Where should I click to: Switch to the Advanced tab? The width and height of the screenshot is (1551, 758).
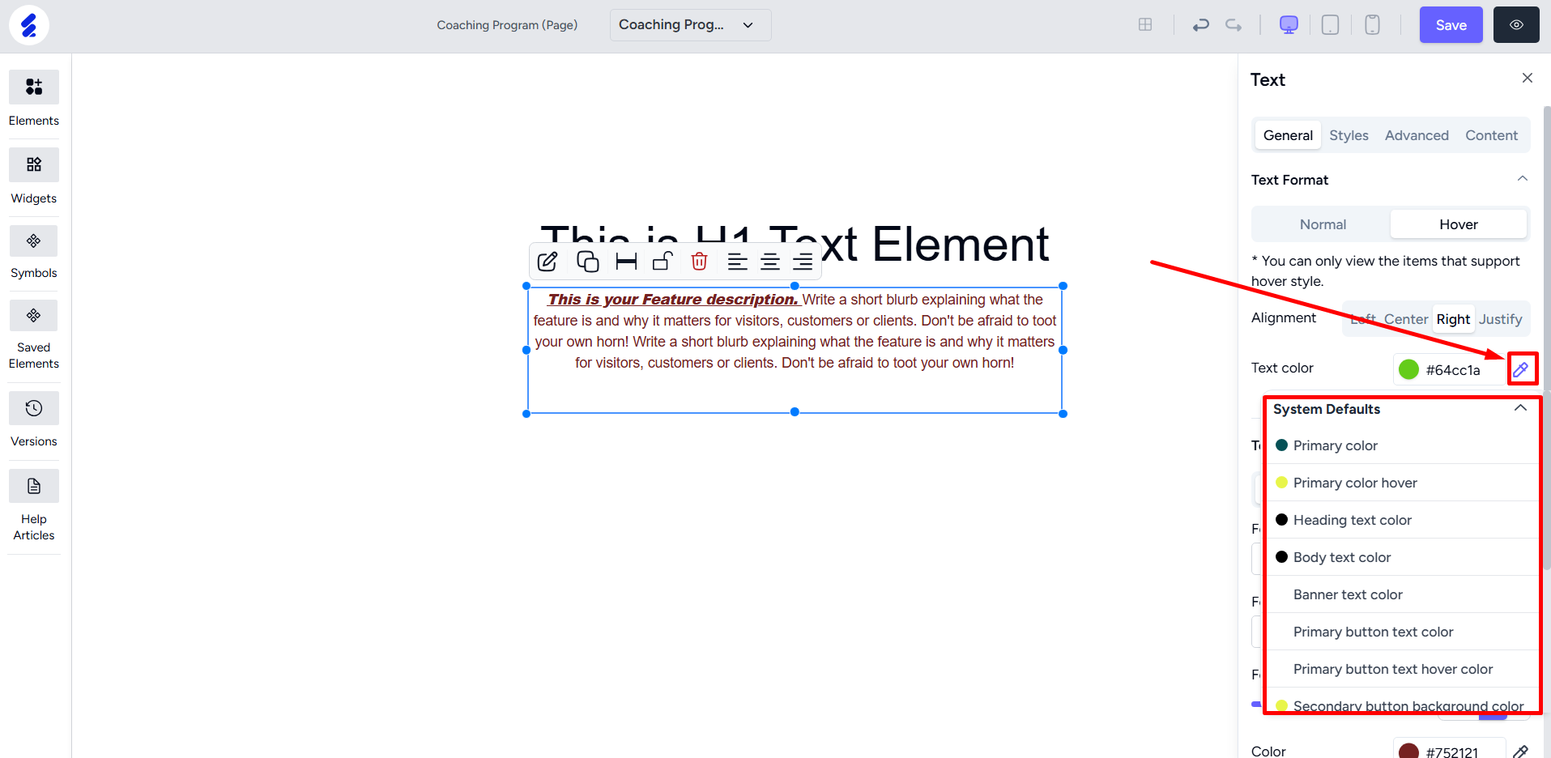1417,135
